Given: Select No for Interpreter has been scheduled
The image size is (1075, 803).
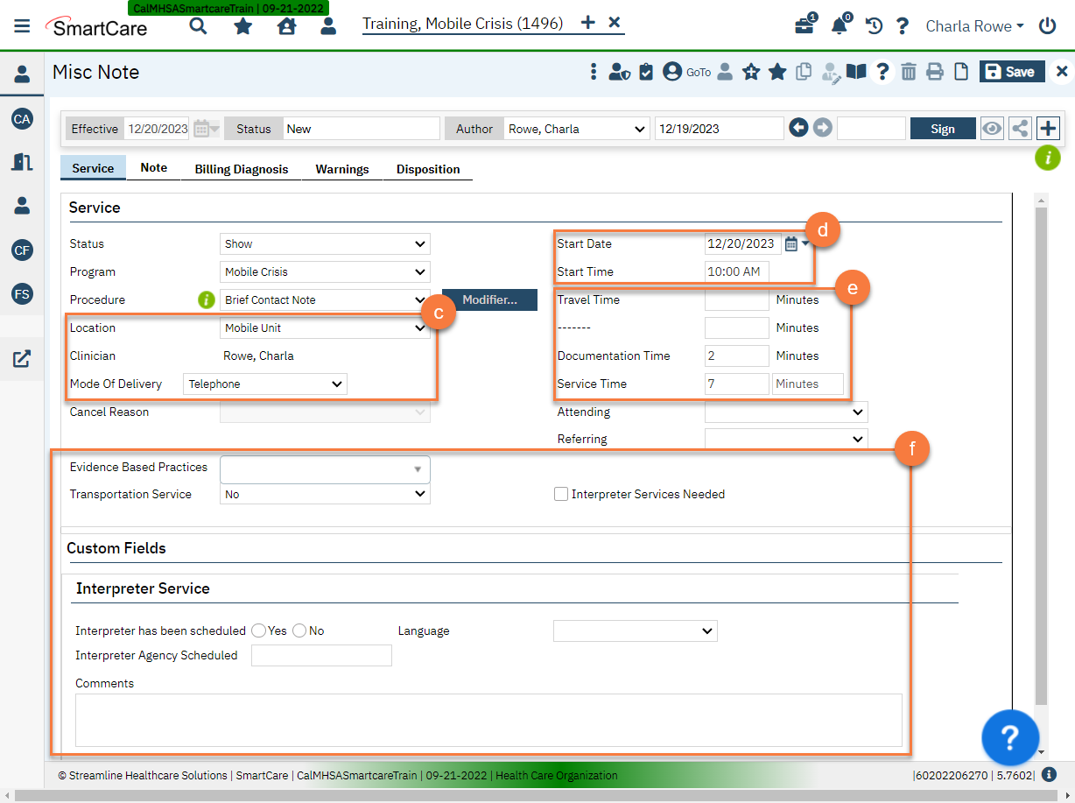Looking at the screenshot, I should tap(299, 630).
